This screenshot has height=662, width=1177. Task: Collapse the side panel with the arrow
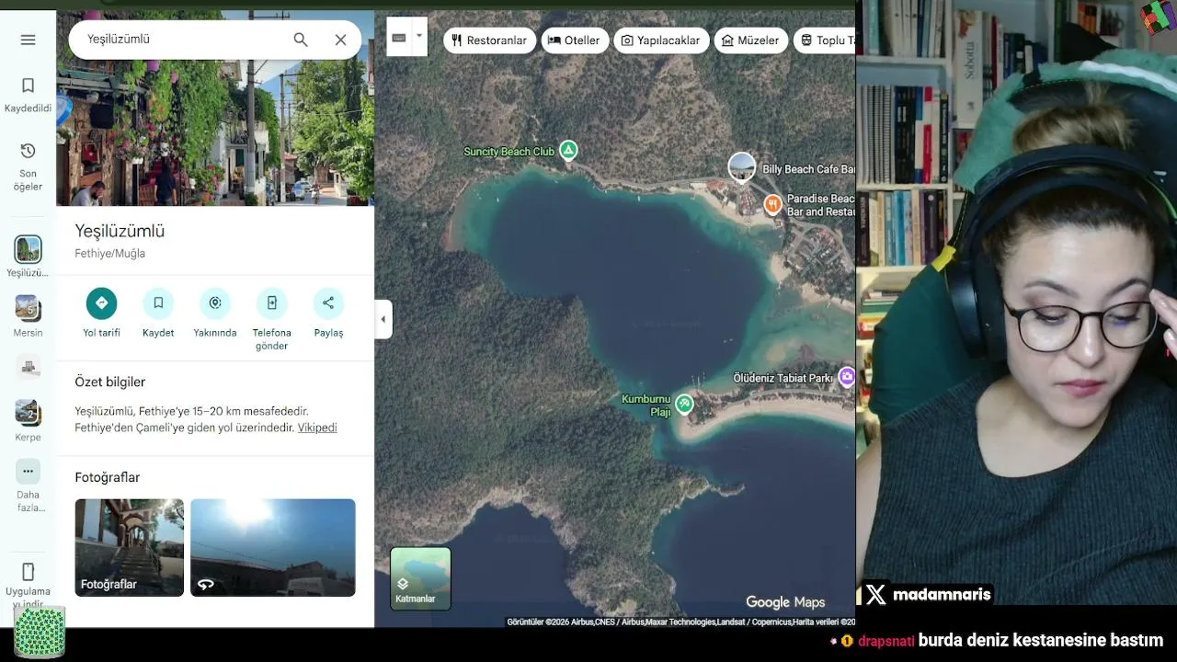pyautogui.click(x=383, y=319)
